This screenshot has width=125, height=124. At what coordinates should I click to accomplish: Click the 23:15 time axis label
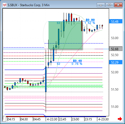[88, 119]
